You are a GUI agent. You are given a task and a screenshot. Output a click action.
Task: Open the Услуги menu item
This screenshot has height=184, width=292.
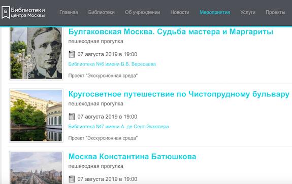pyautogui.click(x=248, y=12)
